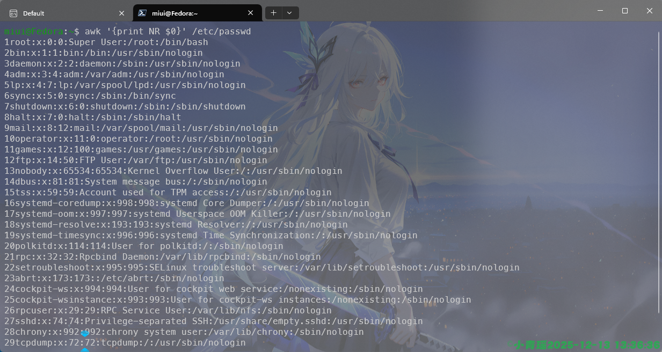Click the /etc/passwd argument in the command
Screen dimensions: 662x352
click(x=222, y=31)
